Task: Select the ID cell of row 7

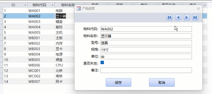Action: (15, 43)
